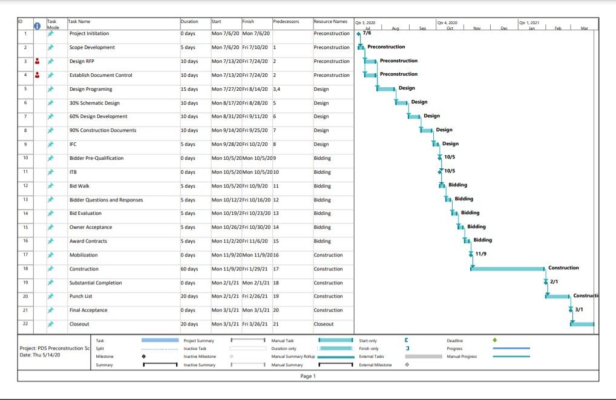Click the Design Programing Gantt bar

(386, 89)
